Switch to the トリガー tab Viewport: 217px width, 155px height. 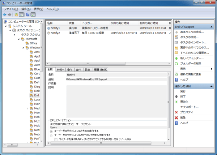(60, 70)
